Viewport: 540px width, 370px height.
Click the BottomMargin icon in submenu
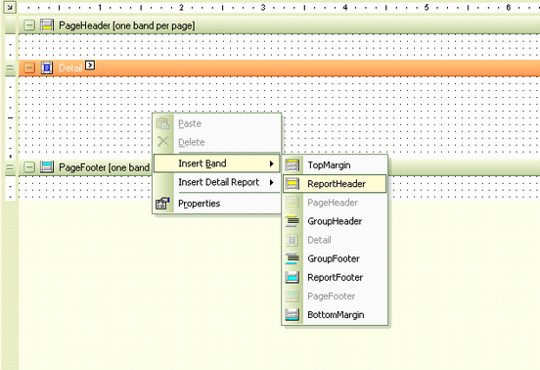coord(292,314)
